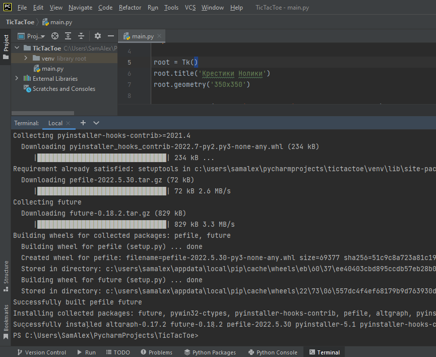Viewport: 436px width, 357px height.
Task: Open the Tools menu
Action: (171, 8)
